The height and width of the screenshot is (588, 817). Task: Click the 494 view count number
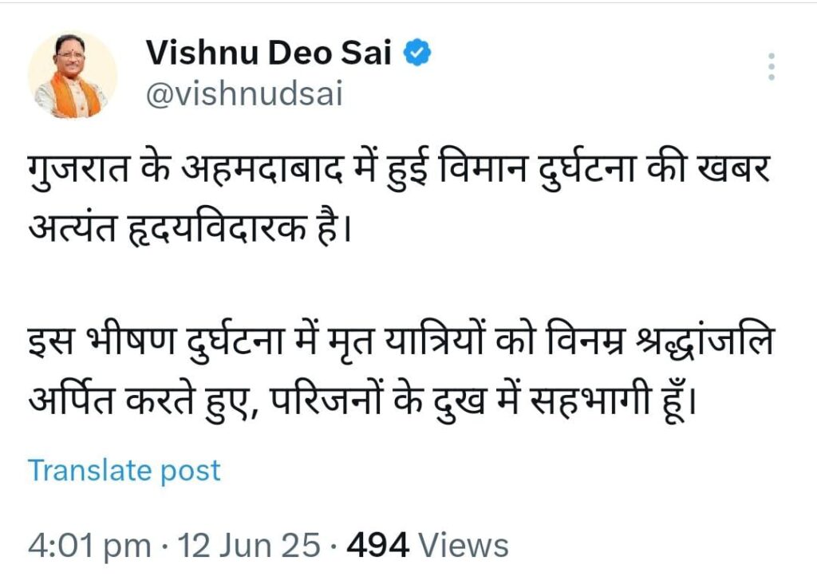pyautogui.click(x=378, y=547)
